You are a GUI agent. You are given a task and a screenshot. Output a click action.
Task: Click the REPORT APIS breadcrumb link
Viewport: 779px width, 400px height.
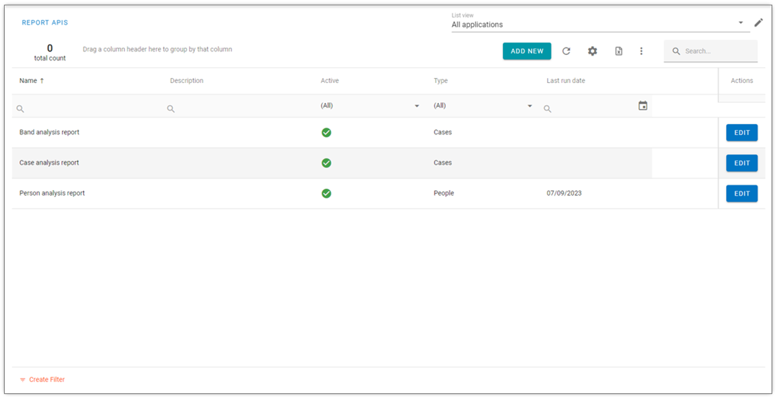pyautogui.click(x=45, y=23)
